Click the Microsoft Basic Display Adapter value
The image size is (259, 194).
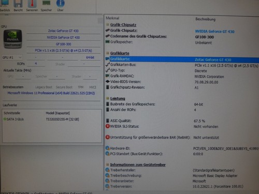pyautogui.click(x=215, y=176)
